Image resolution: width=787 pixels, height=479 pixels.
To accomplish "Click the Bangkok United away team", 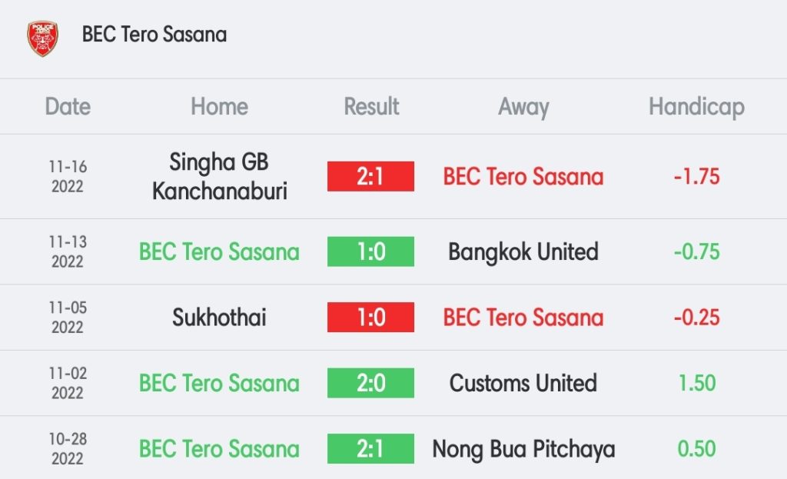I will pyautogui.click(x=523, y=251).
